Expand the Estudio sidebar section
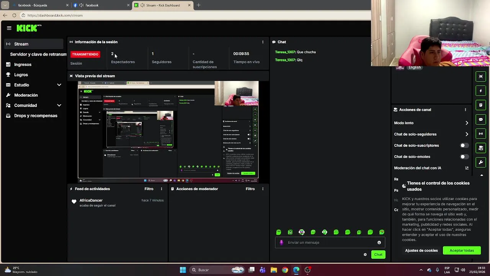Image resolution: width=490 pixels, height=276 pixels. coord(34,85)
